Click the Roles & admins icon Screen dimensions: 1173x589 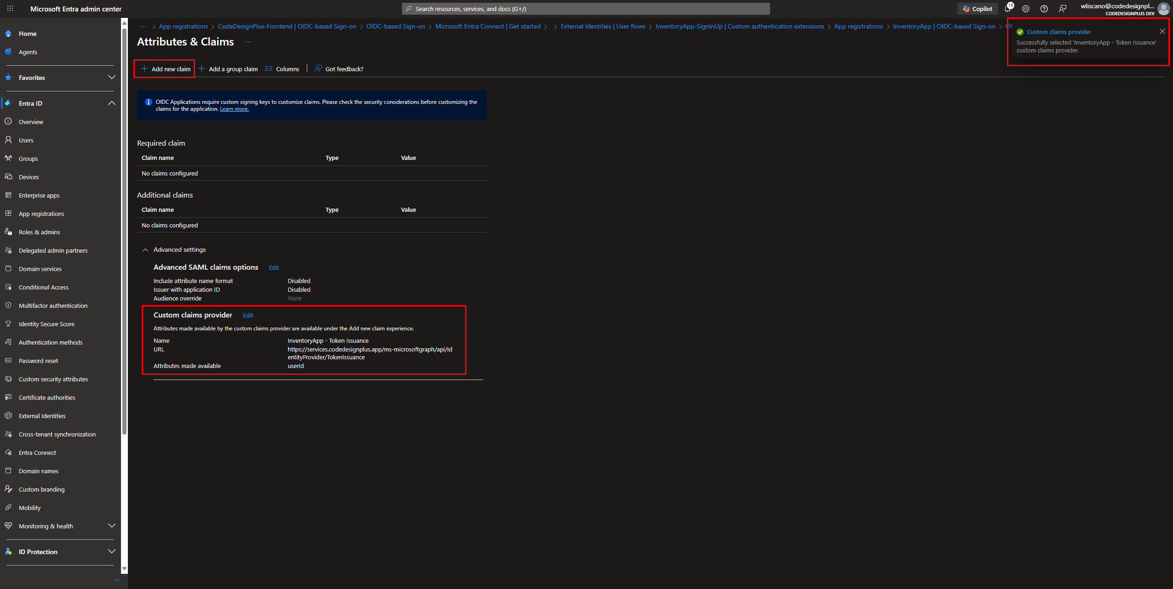coord(8,232)
